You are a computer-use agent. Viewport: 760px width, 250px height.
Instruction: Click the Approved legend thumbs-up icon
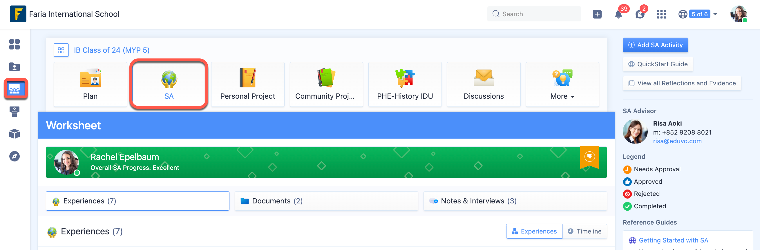coord(627,182)
